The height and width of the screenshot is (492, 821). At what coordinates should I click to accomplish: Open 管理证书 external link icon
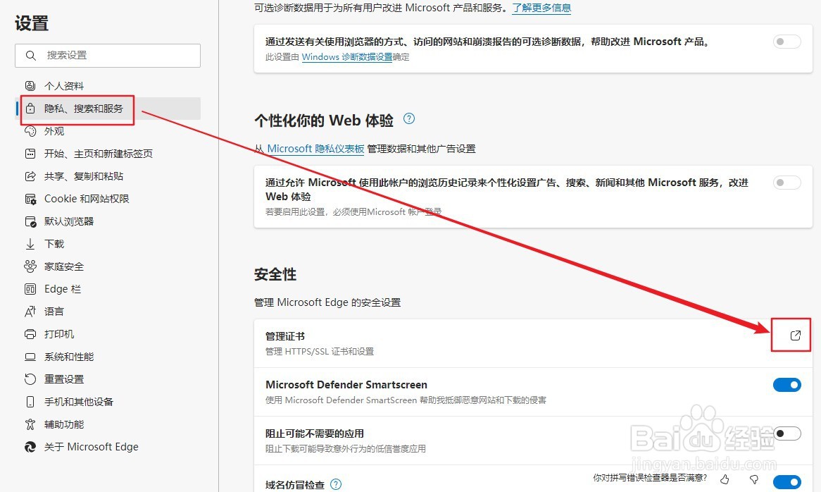pyautogui.click(x=796, y=336)
